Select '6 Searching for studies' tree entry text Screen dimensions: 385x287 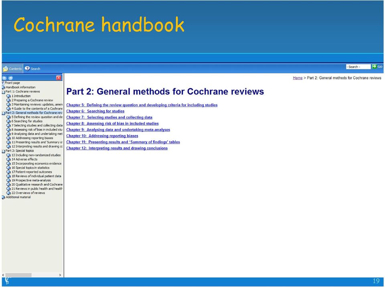tap(27, 121)
